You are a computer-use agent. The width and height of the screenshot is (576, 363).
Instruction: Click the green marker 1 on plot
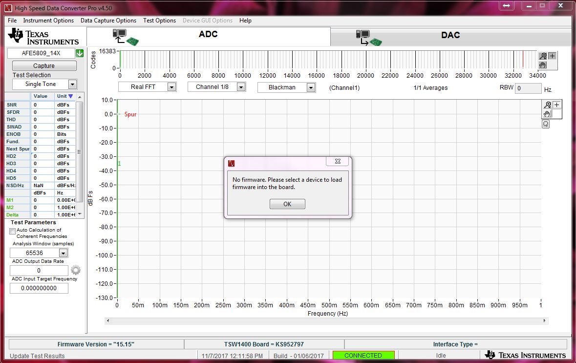[x=119, y=164]
